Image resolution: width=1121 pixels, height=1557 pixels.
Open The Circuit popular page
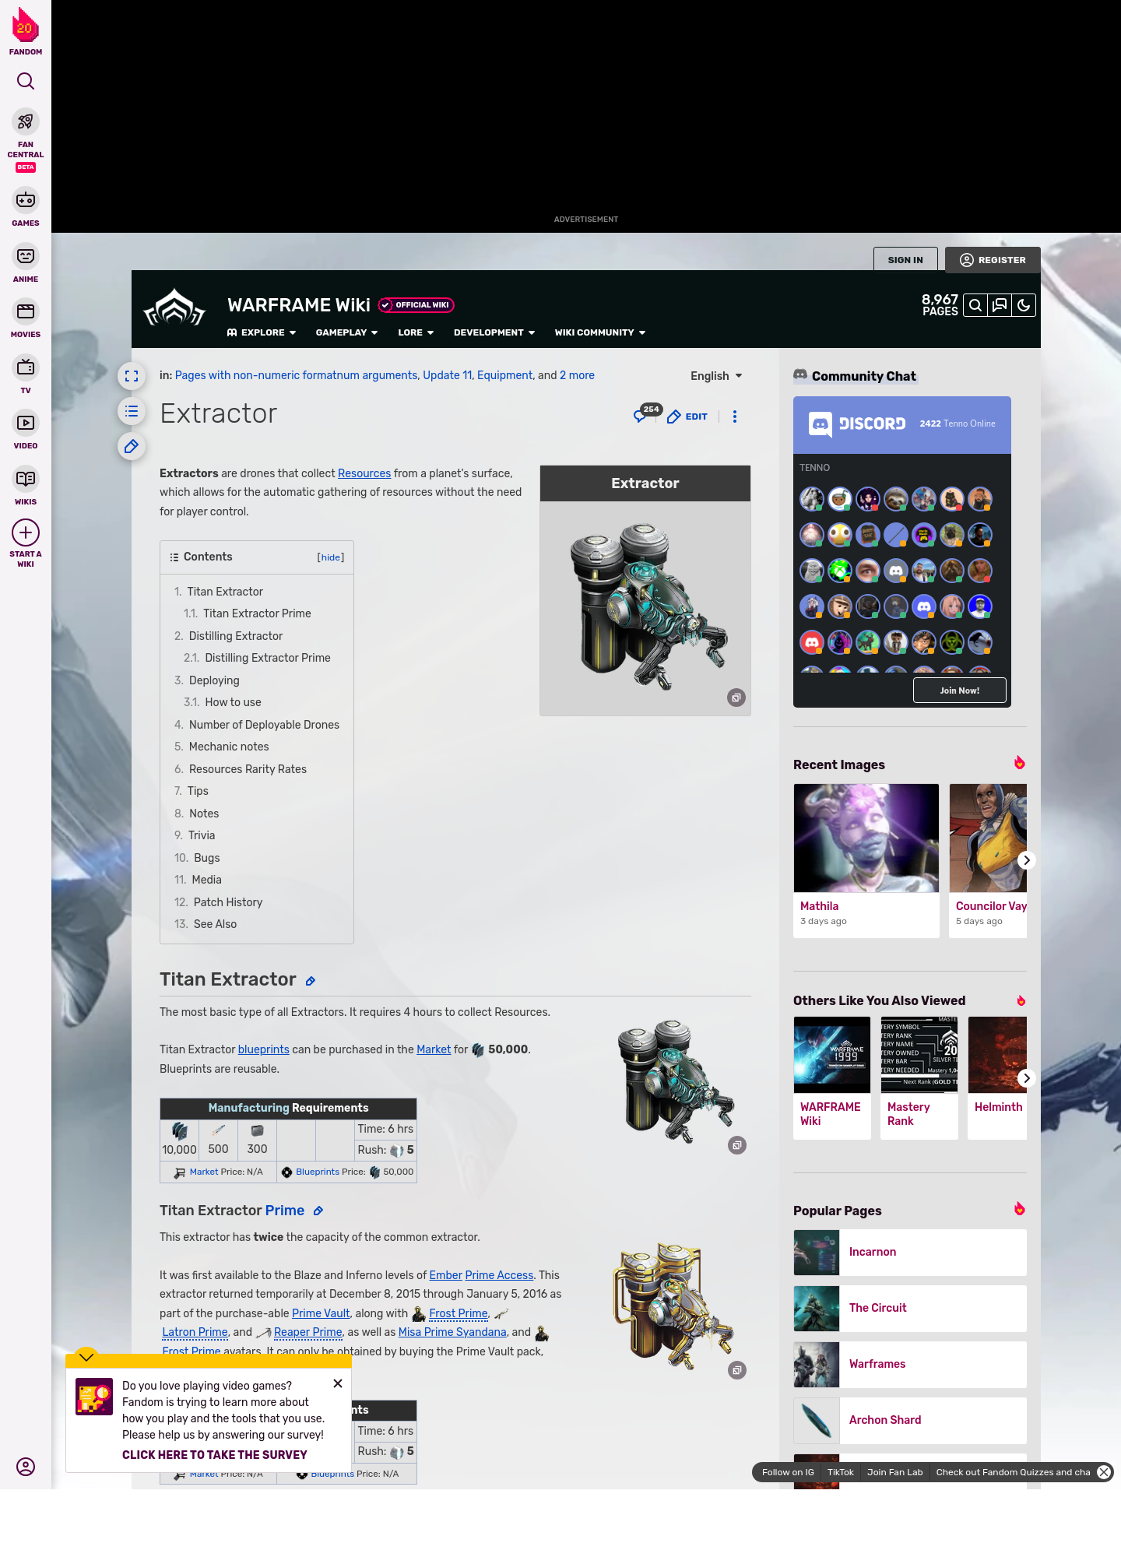(x=910, y=1309)
